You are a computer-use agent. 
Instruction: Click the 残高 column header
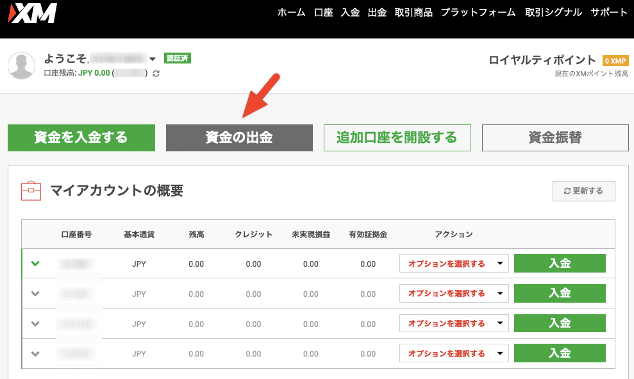click(x=197, y=235)
